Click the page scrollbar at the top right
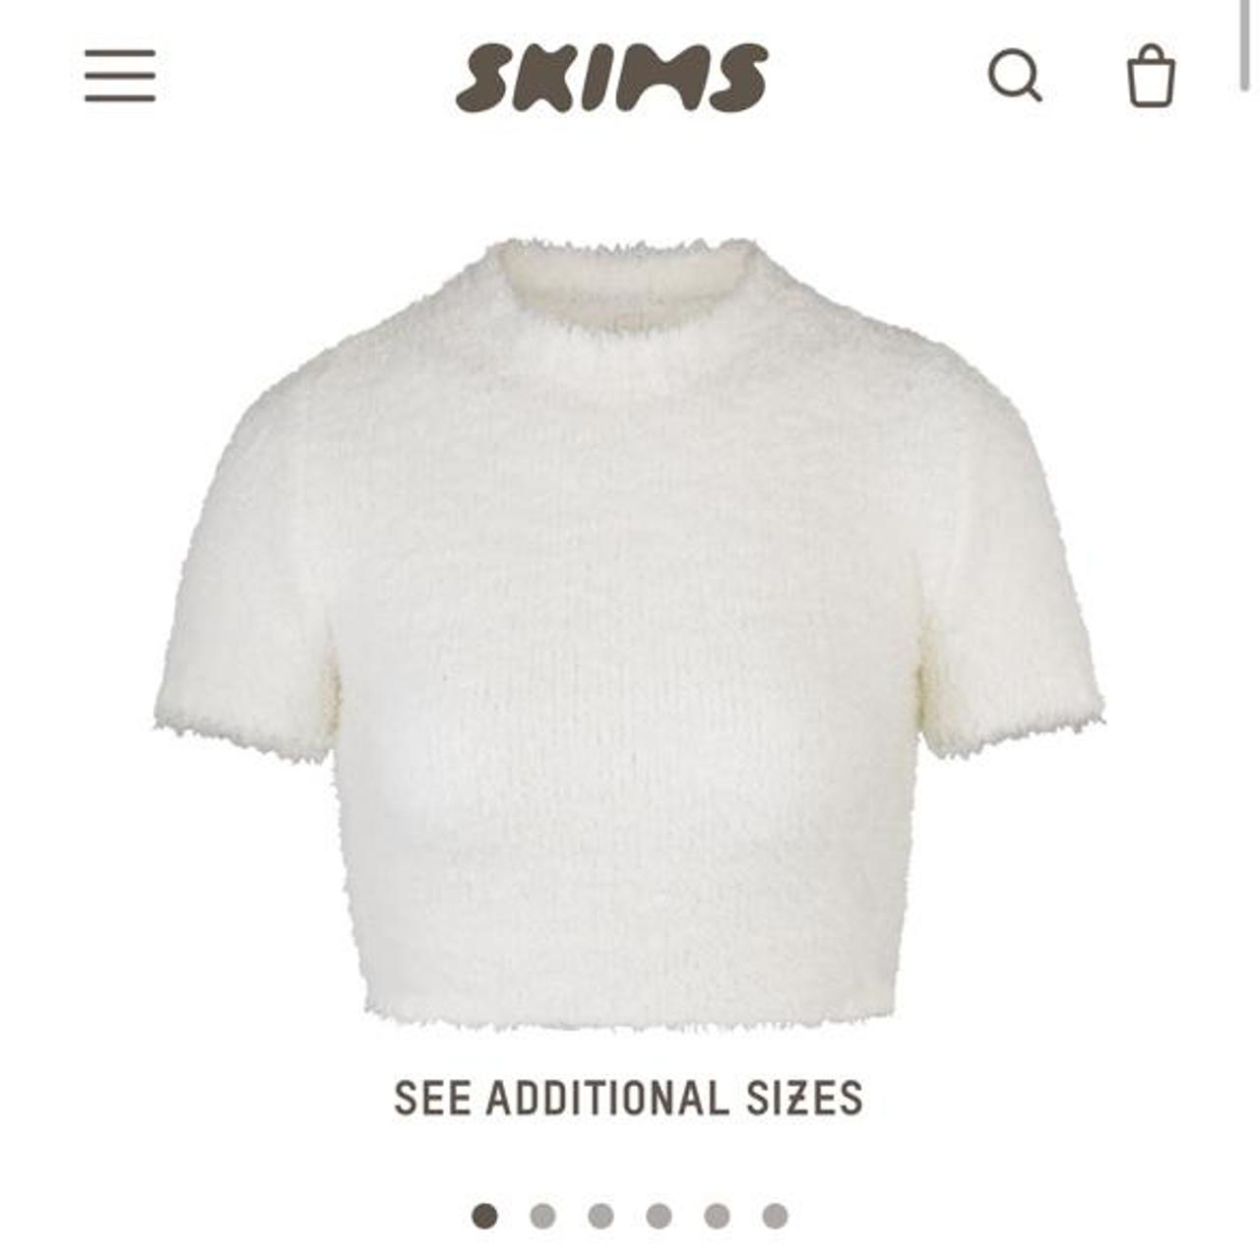This screenshot has width=1260, height=1260. (1245, 44)
